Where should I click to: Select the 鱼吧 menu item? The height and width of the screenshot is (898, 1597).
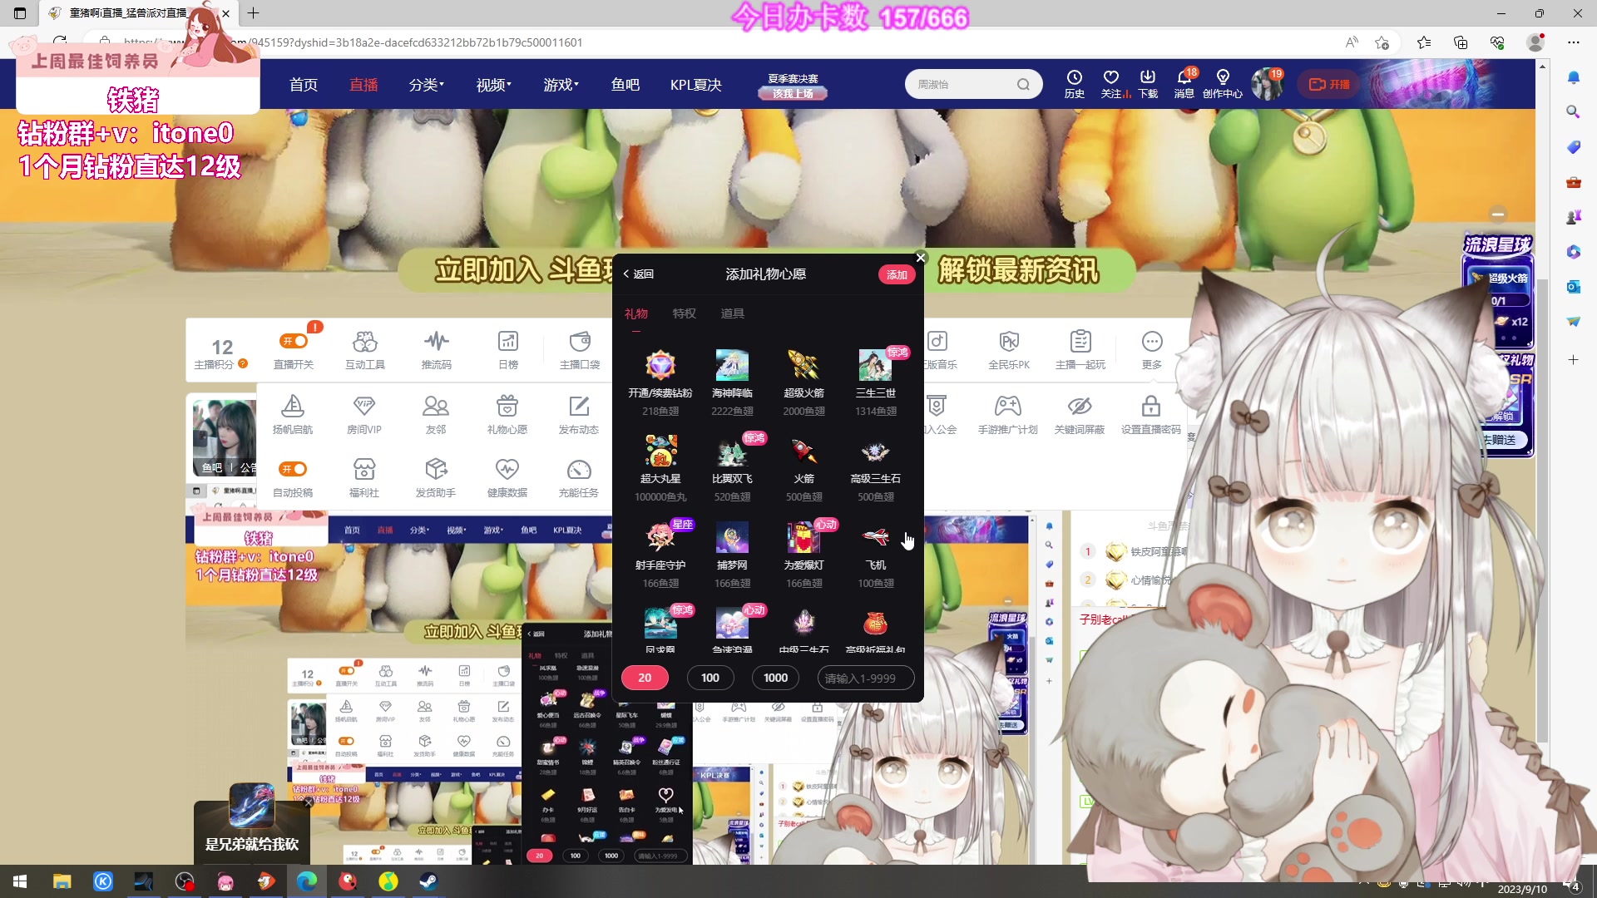(625, 84)
